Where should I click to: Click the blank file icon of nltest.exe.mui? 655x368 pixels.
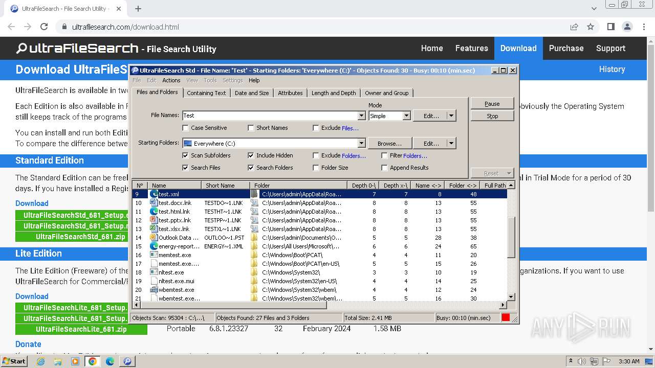click(154, 281)
